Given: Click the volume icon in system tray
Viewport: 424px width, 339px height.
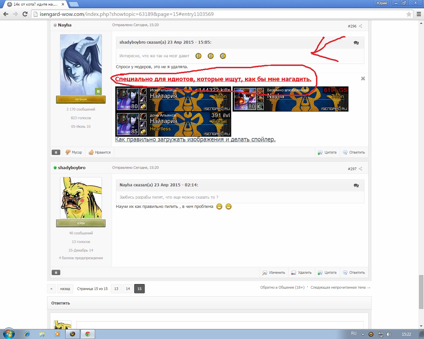Looking at the screenshot, I should tap(389, 334).
